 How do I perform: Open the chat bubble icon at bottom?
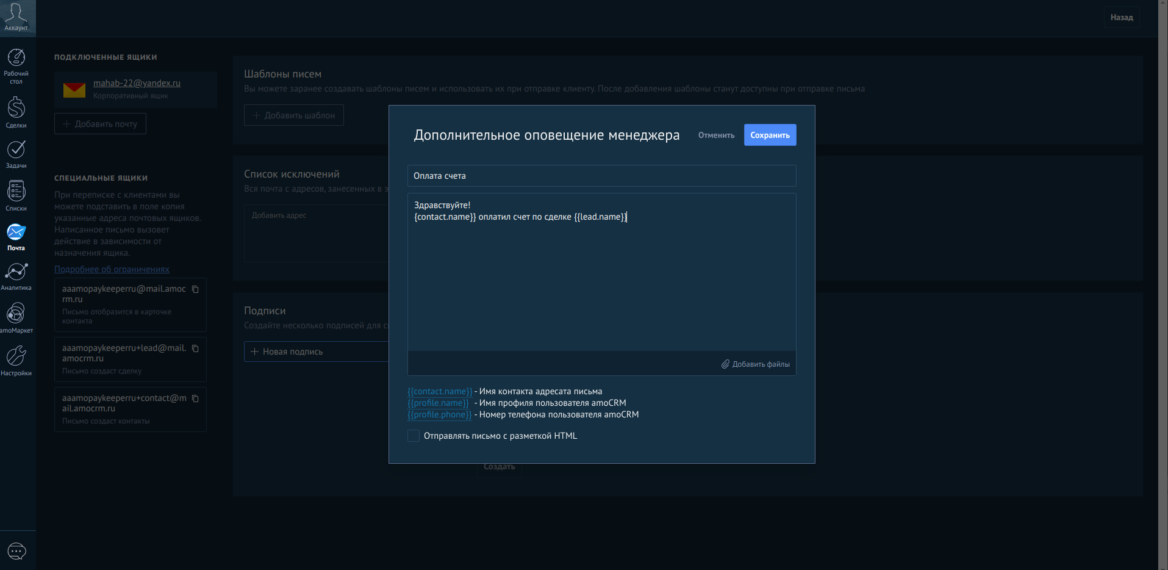[x=16, y=552]
